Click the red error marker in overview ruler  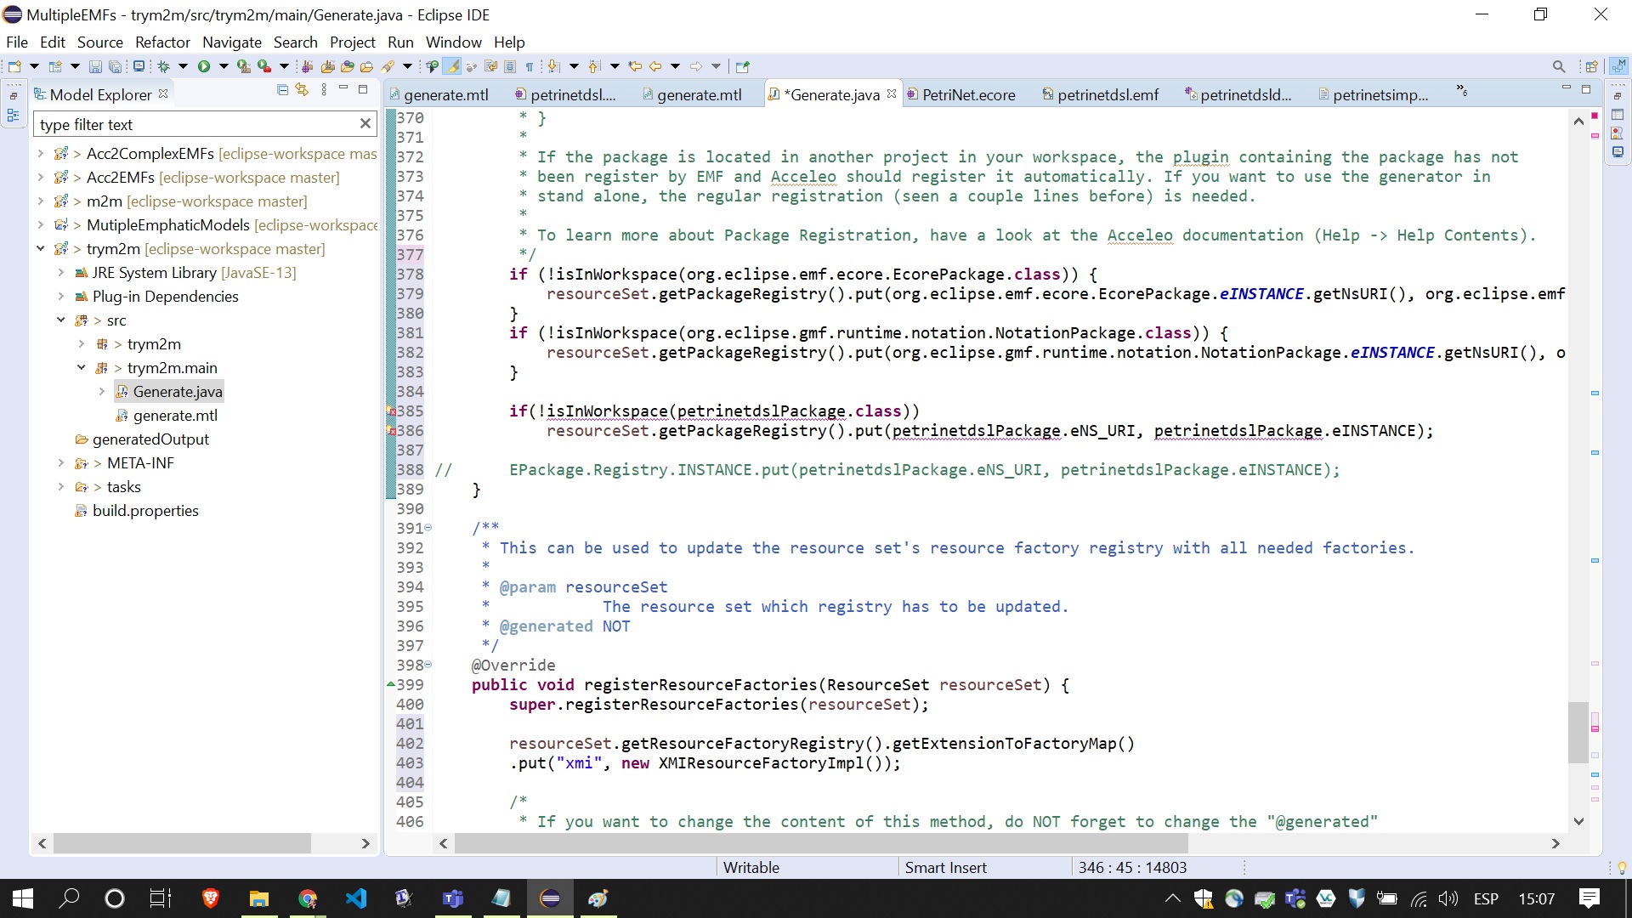1595,115
